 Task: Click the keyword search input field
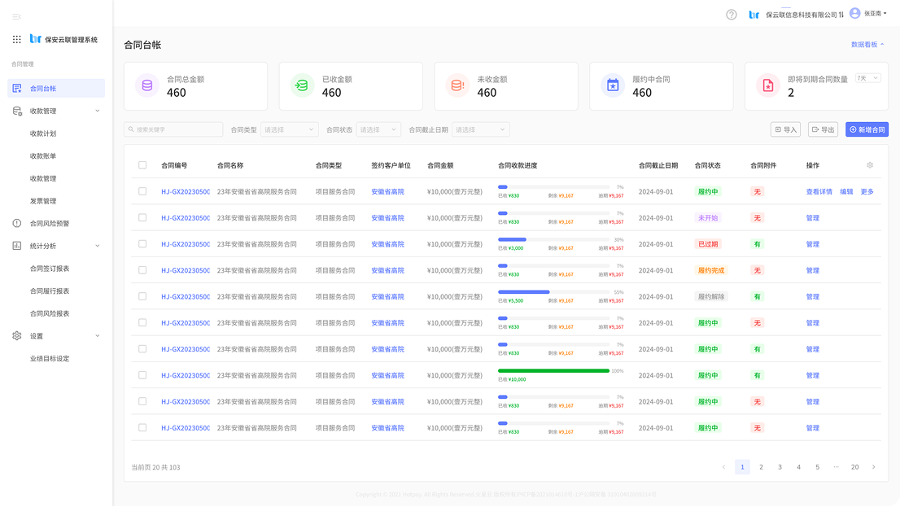(173, 129)
